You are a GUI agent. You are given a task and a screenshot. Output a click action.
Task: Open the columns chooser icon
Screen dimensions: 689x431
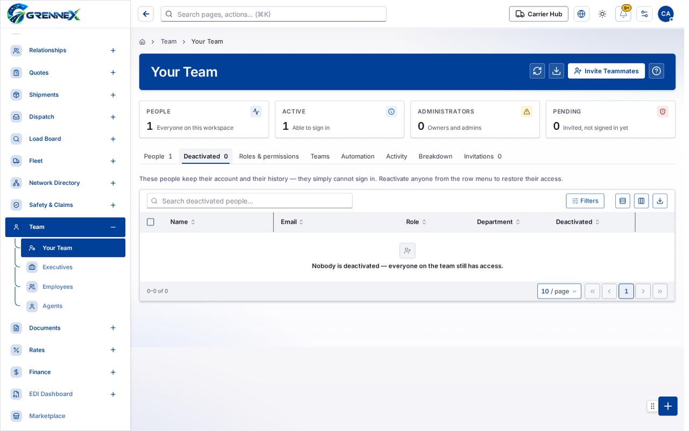pyautogui.click(x=641, y=201)
